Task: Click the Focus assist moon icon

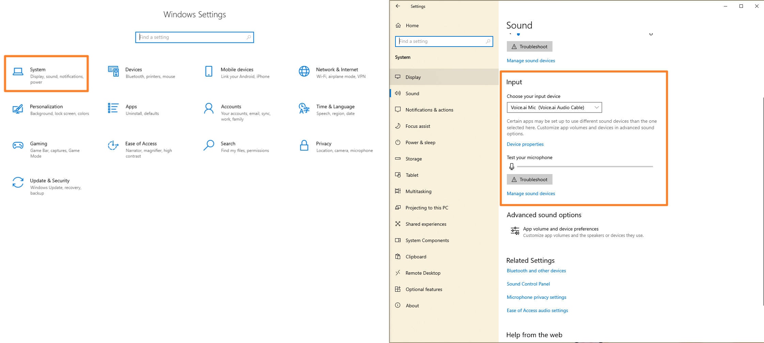Action: pos(398,126)
